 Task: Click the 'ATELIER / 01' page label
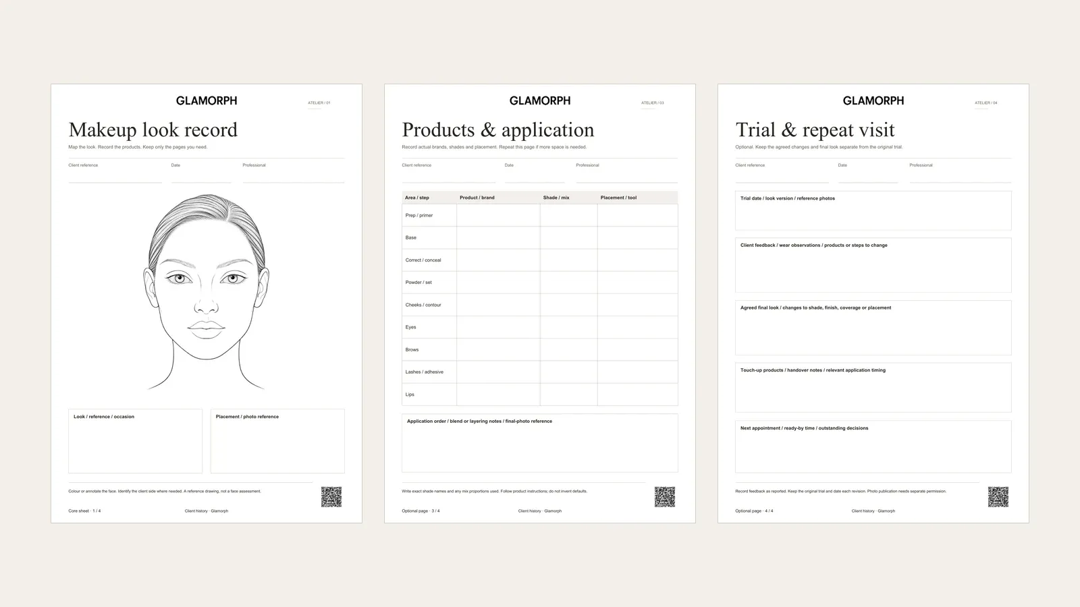[319, 103]
